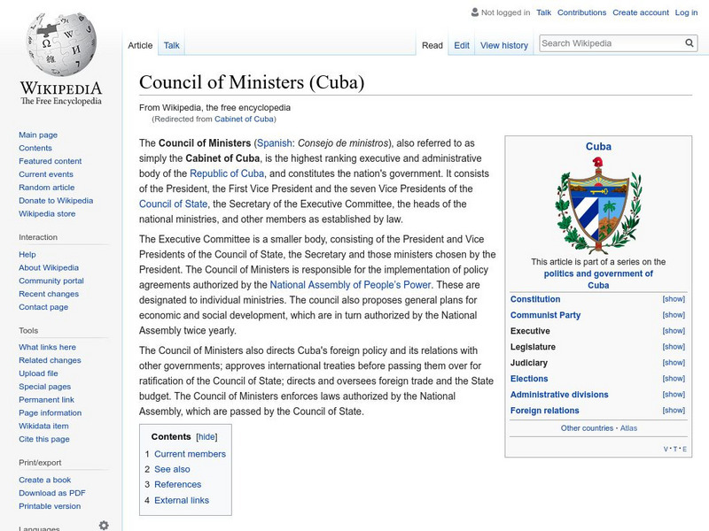Load a Random article
709x531 pixels.
pos(47,187)
